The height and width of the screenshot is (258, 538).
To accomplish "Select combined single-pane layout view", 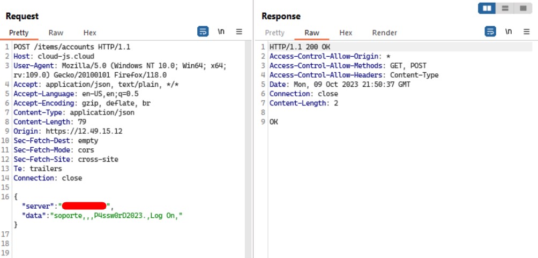I will click(523, 8).
